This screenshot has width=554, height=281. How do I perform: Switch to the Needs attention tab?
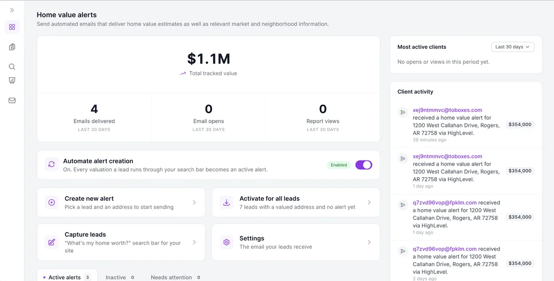(x=176, y=277)
